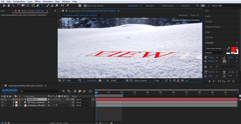
Task: Hide the motionp...18.mp4 layer visibility
Action: [x=2, y=105]
